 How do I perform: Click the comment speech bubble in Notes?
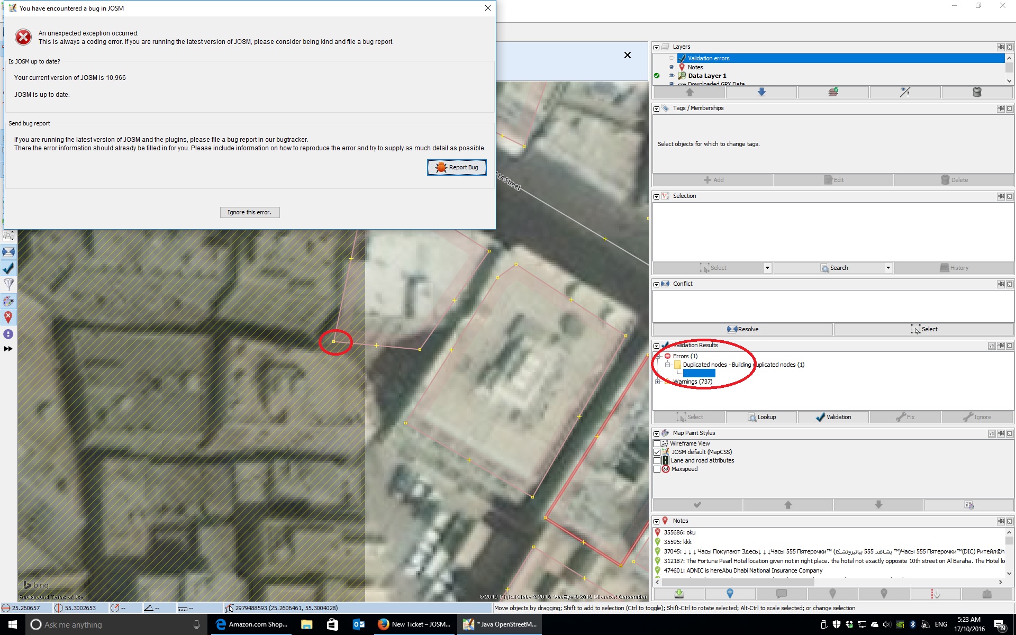coord(781,594)
